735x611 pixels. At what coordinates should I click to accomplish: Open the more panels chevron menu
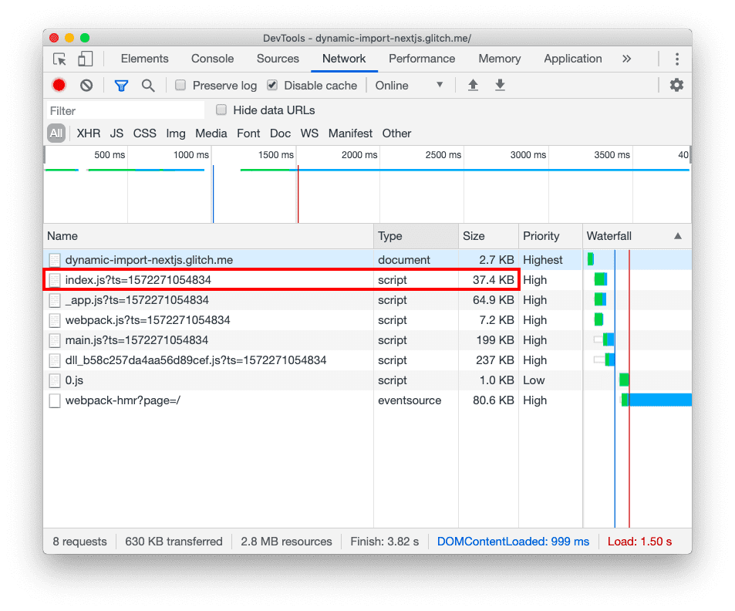click(x=627, y=58)
